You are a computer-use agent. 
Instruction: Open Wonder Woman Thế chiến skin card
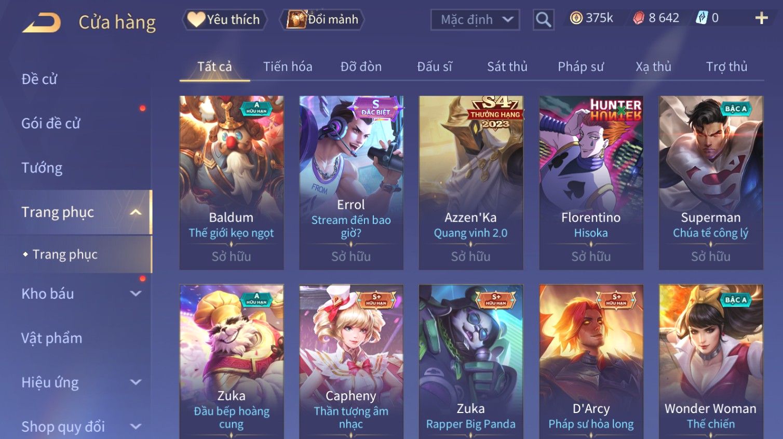(x=711, y=362)
